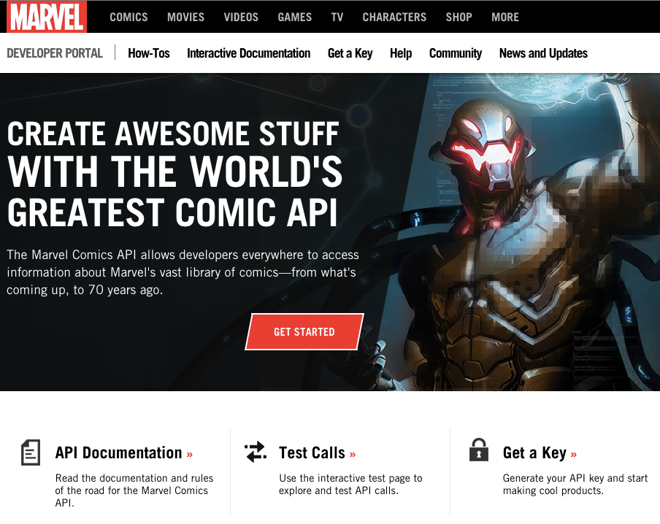
Task: Open the Videos menu
Action: (x=241, y=18)
